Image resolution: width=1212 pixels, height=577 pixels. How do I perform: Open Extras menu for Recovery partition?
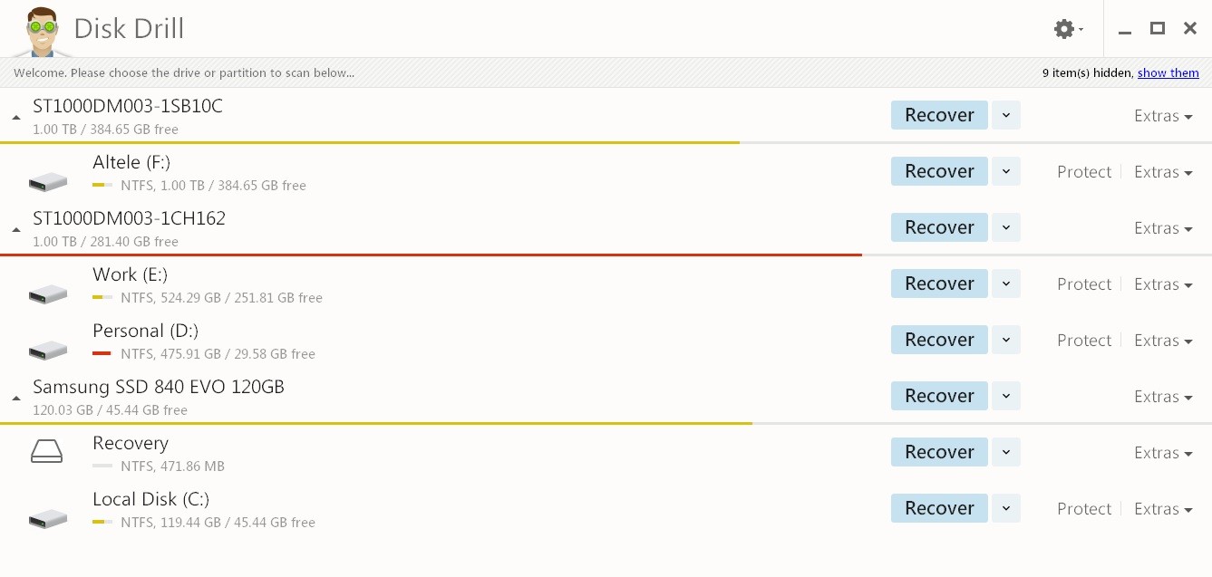point(1163,453)
